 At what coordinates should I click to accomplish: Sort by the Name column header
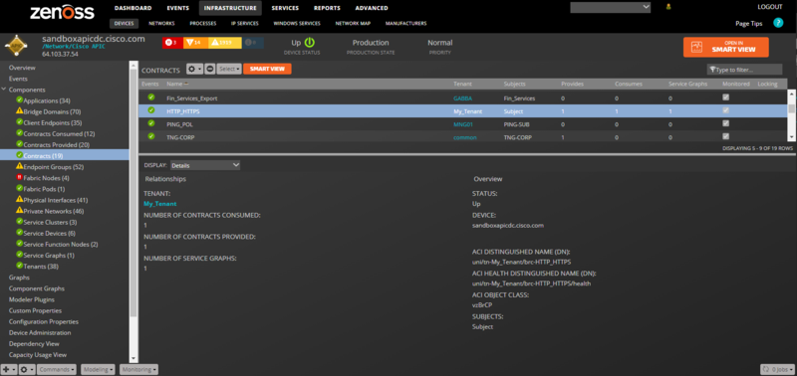click(x=177, y=84)
